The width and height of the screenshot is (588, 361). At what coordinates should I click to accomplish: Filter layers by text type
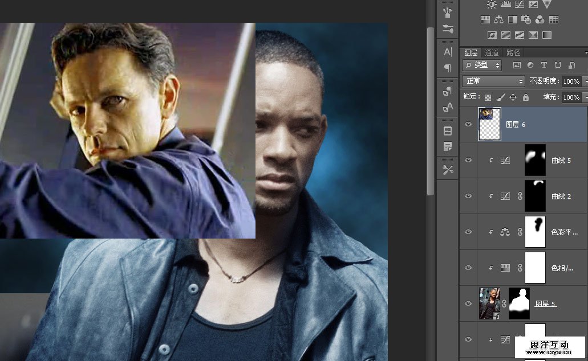point(544,65)
